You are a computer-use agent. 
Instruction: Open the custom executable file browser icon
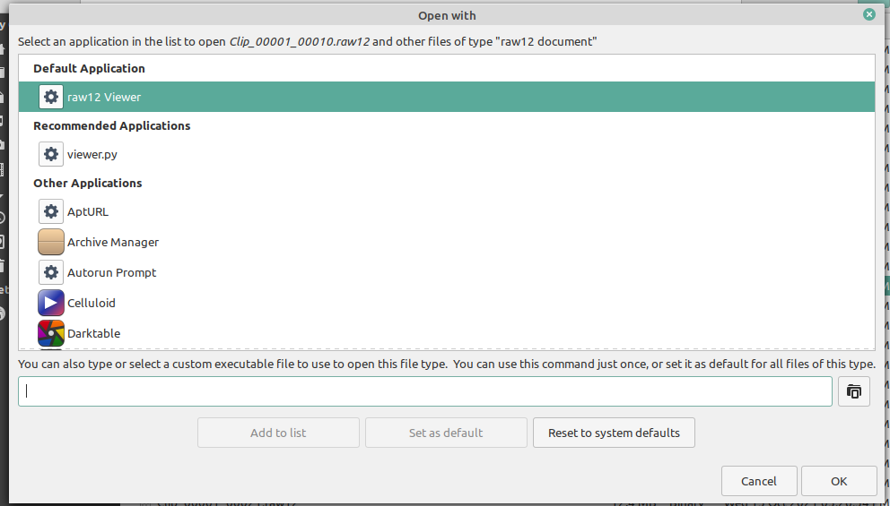(854, 391)
